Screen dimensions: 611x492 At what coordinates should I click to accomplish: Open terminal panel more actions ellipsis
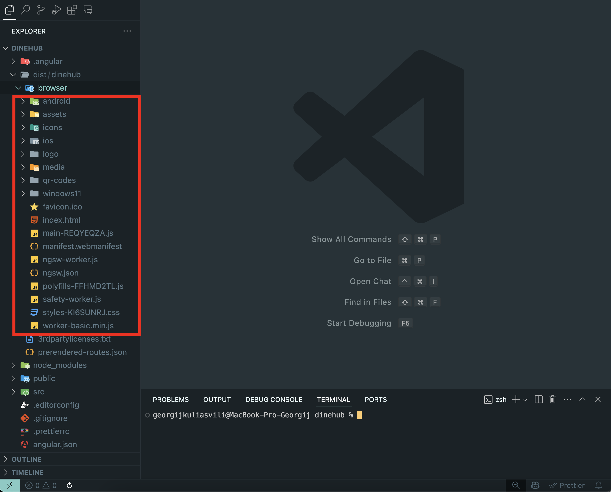coord(567,399)
